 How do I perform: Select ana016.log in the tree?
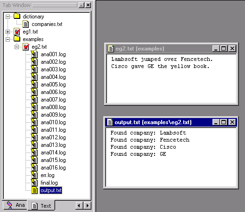click(53, 168)
